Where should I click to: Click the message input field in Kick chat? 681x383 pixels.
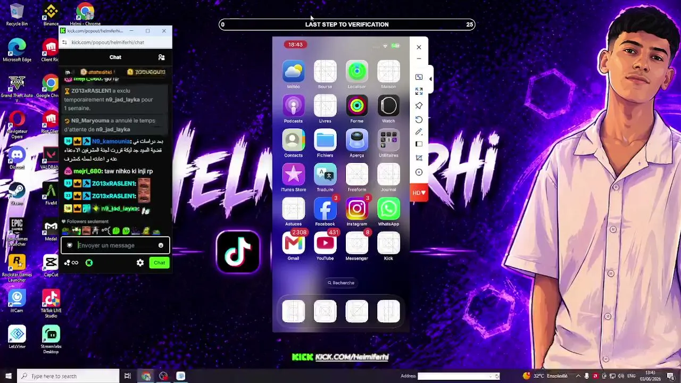click(x=115, y=245)
